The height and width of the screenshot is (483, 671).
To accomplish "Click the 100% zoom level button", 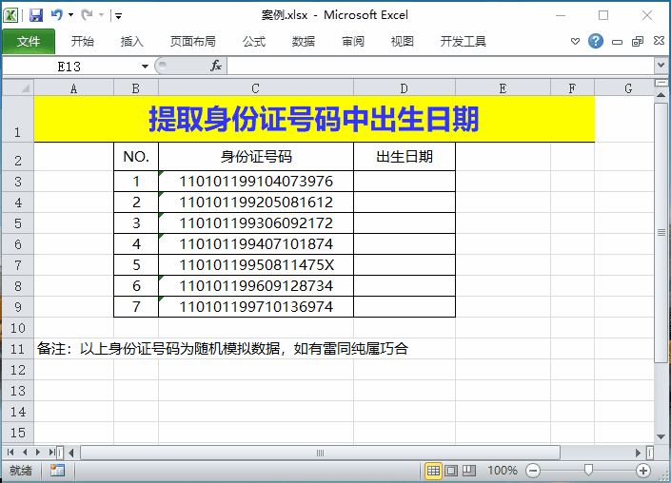I will [x=503, y=470].
